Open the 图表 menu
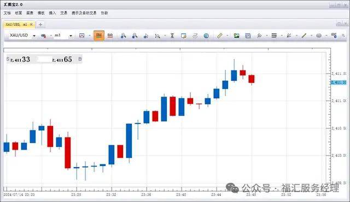 pyautogui.click(x=30, y=13)
